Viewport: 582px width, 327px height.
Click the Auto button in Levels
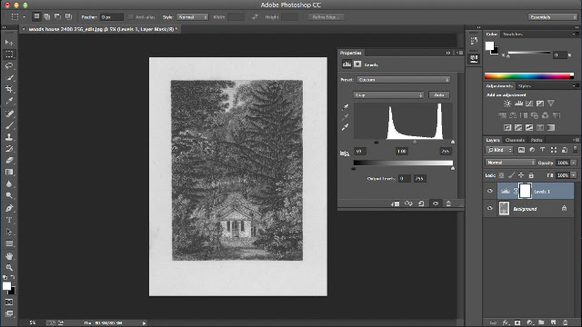[x=439, y=94]
